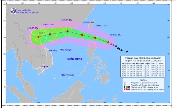
Task: Click the 'Khí tượng thuỷ văn quốc gia' text
Action: click(27, 12)
